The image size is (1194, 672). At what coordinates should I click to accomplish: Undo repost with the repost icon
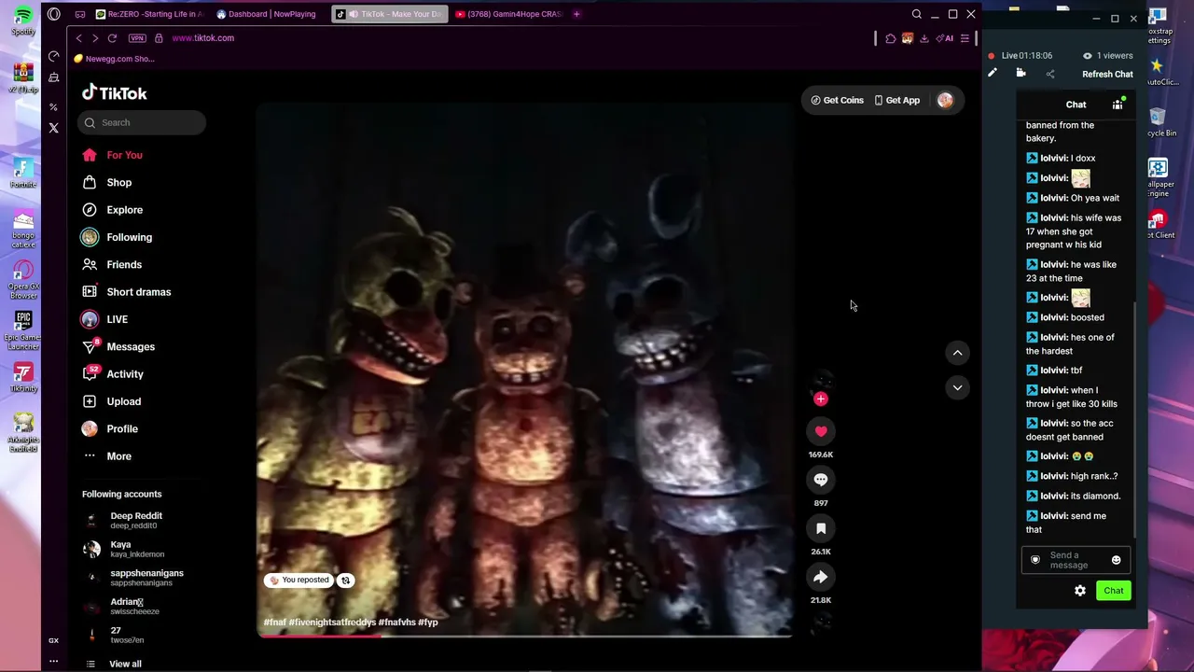(x=345, y=581)
